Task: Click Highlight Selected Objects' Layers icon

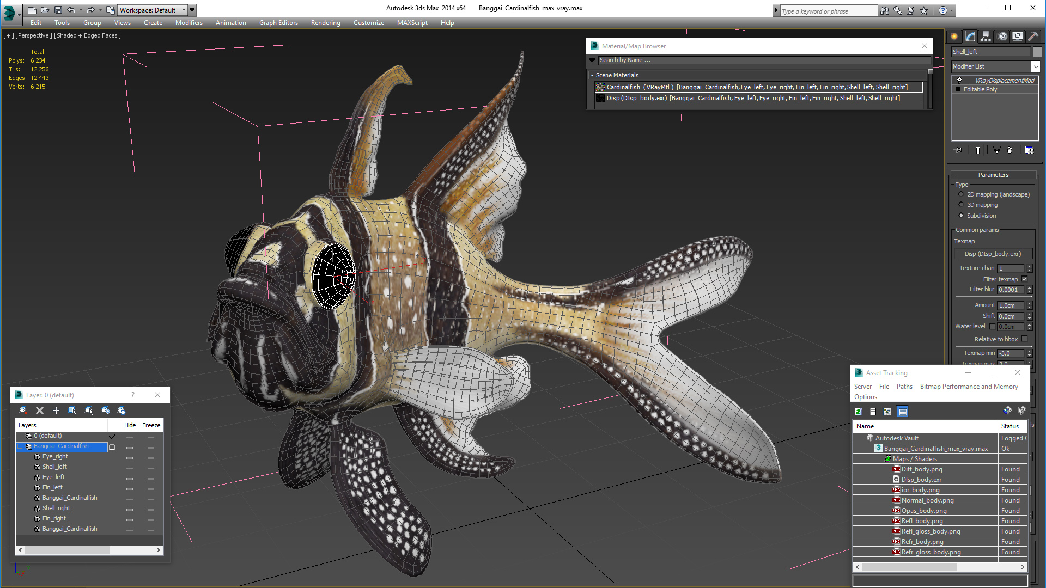Action: point(89,411)
